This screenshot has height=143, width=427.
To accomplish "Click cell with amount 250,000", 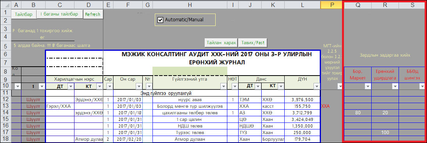I will coord(303,133).
